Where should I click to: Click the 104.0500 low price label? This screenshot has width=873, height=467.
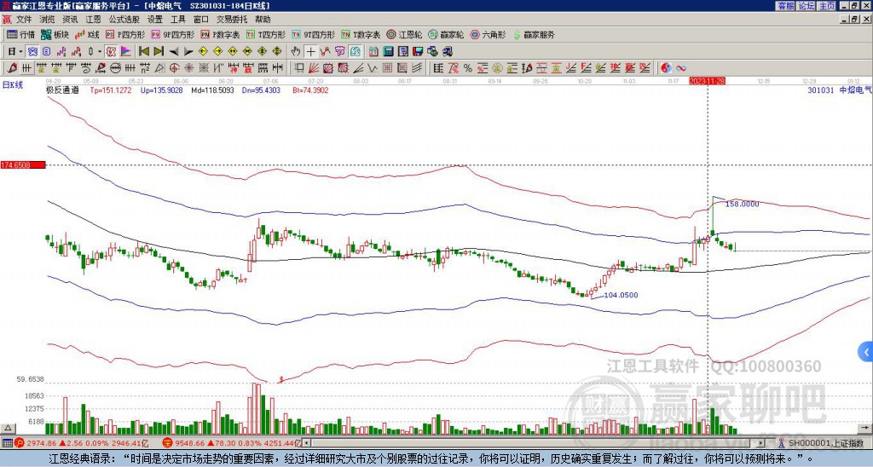[621, 295]
